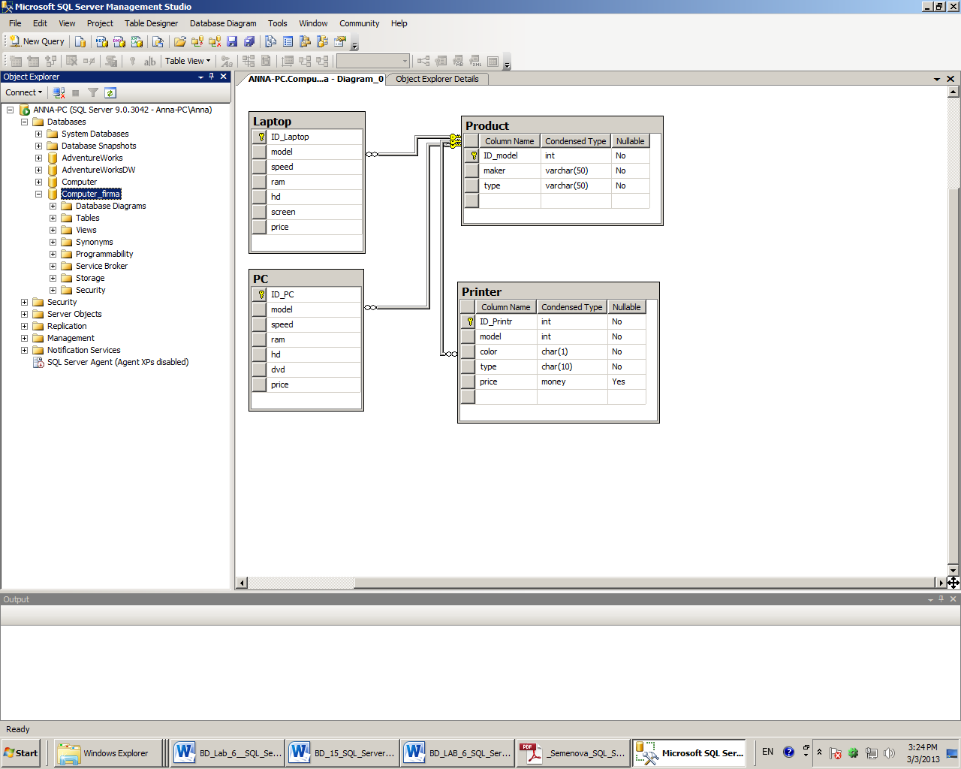Open the zoom combo box in the diagram toolbar
Screen dimensions: 961x769
[x=372, y=61]
